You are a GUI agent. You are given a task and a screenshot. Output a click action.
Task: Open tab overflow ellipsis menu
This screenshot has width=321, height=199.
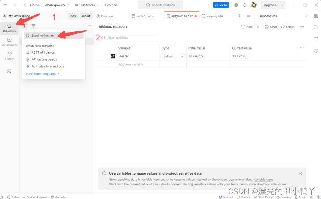(x=249, y=16)
